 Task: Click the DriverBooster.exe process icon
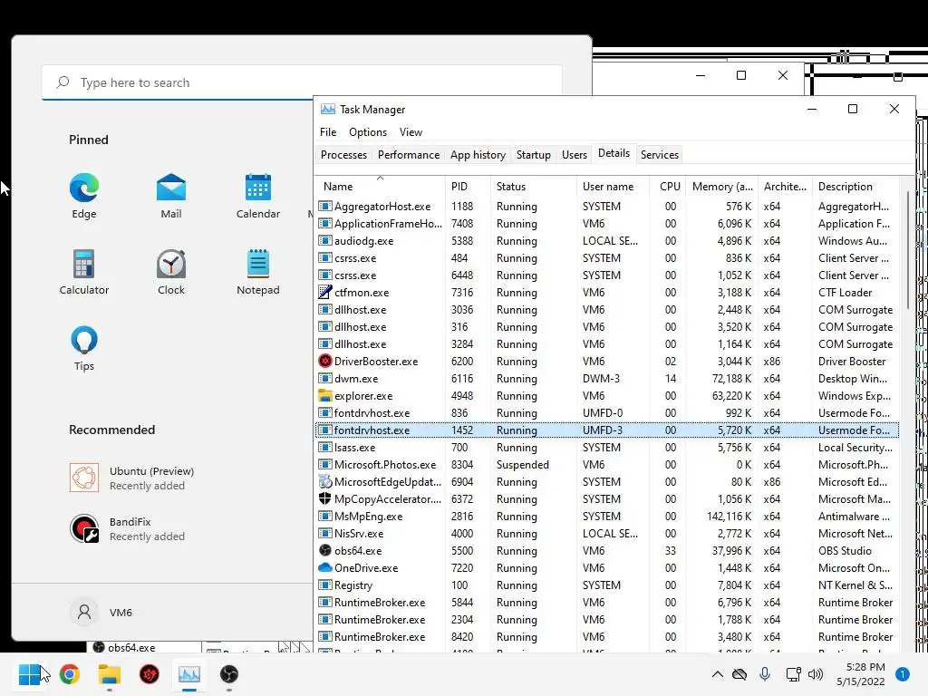click(325, 361)
